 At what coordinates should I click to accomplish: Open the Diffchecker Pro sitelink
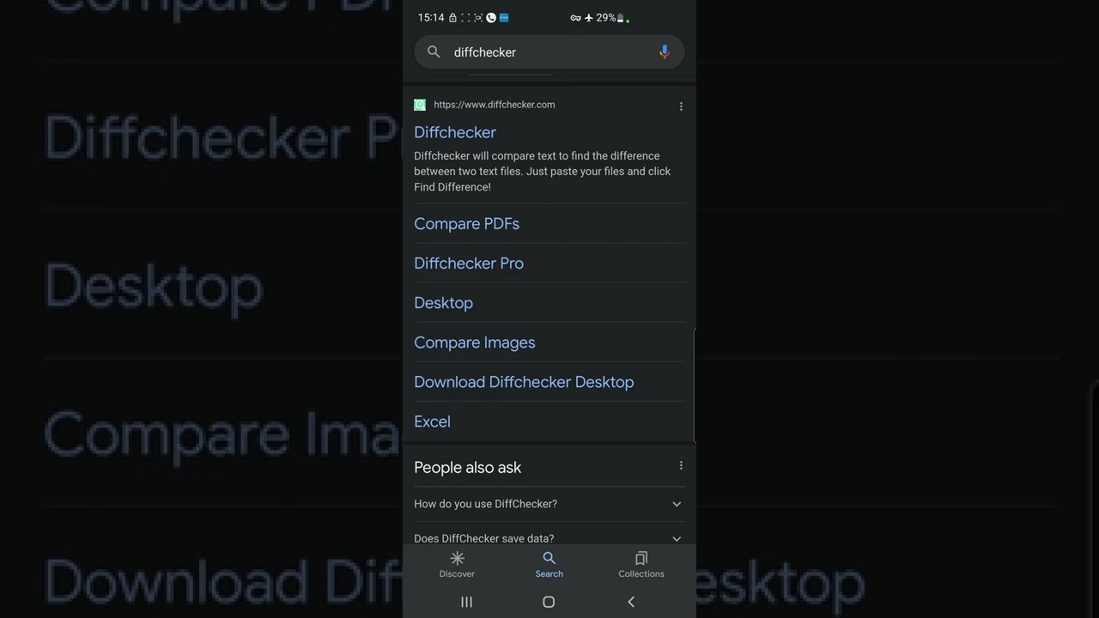pos(469,263)
